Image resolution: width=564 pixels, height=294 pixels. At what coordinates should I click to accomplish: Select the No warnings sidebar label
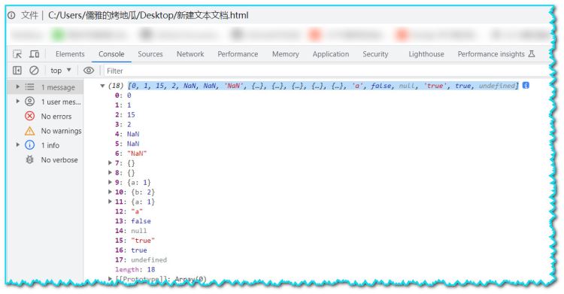coord(61,131)
